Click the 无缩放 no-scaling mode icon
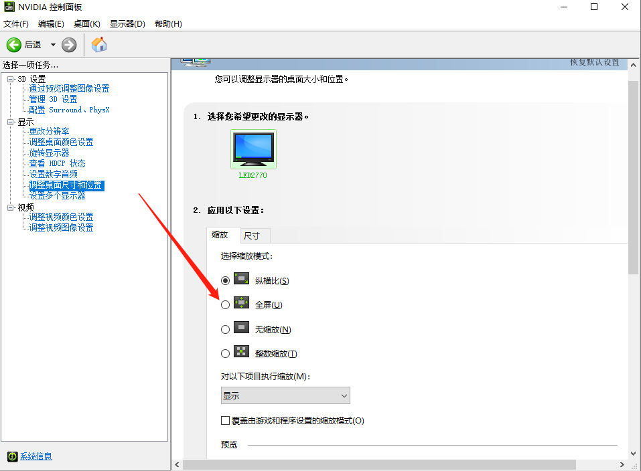The height and width of the screenshot is (471, 641). [241, 328]
